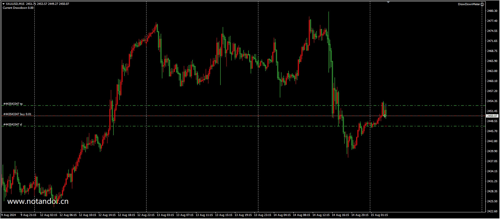Click the 12 Aug 10:15 time label

88,215
